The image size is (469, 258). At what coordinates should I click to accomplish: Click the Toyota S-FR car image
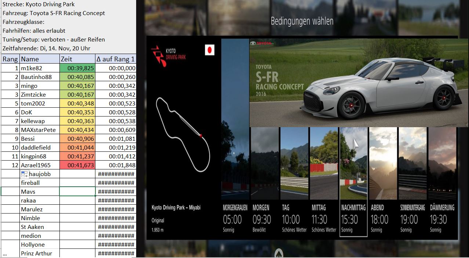[x=359, y=83]
